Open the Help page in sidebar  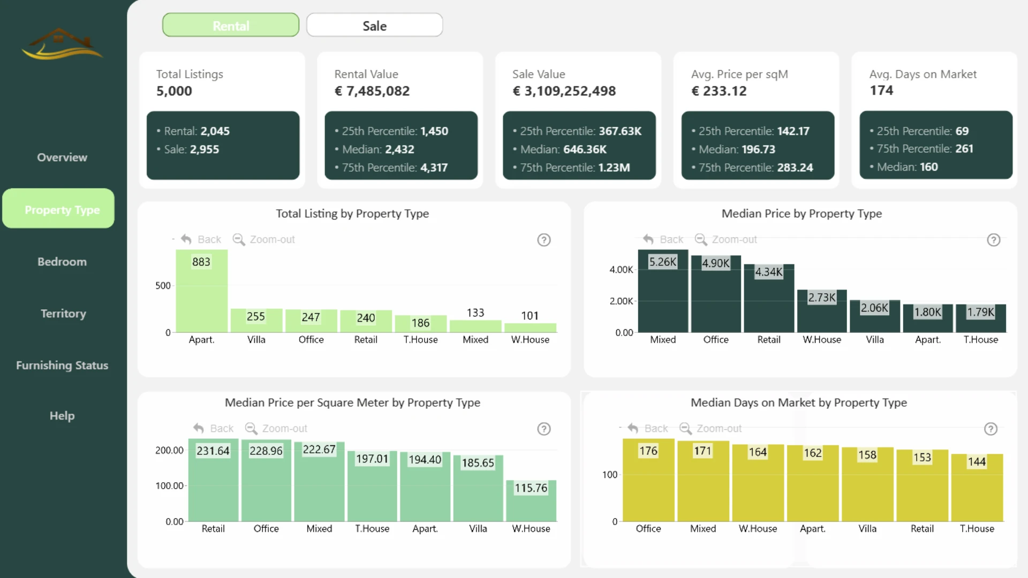click(62, 416)
